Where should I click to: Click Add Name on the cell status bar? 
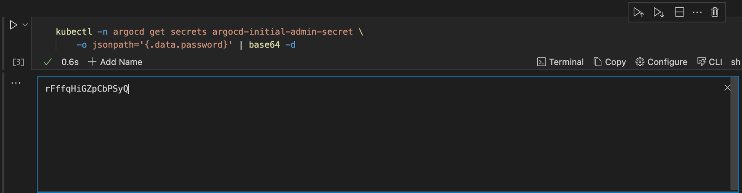115,62
